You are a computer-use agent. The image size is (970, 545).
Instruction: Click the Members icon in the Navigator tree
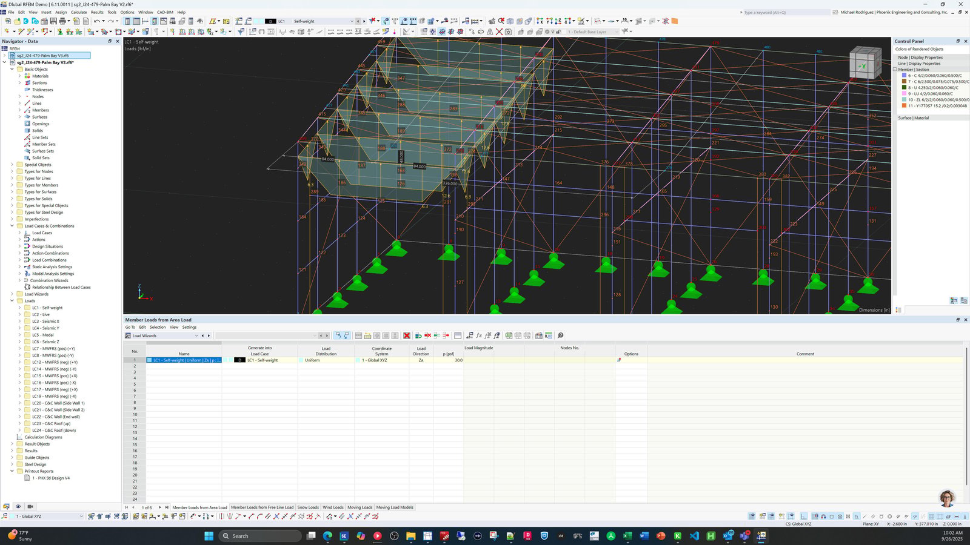[x=28, y=110]
